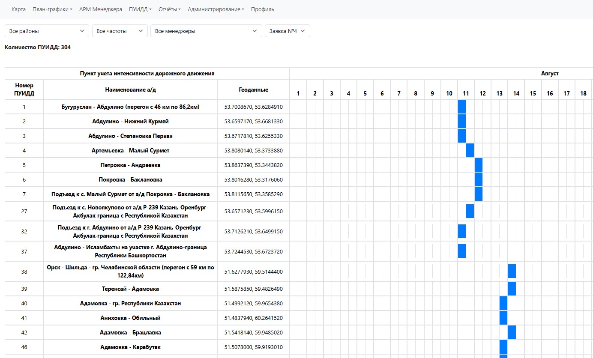The image size is (593, 358).
Task: Open the Карта page in navigation
Action: tap(18, 9)
